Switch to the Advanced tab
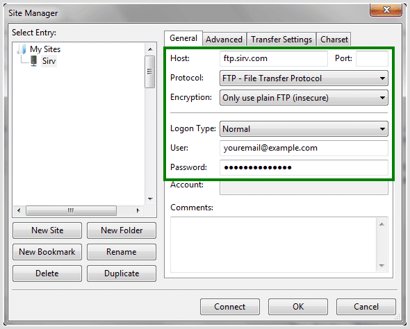 (x=224, y=40)
